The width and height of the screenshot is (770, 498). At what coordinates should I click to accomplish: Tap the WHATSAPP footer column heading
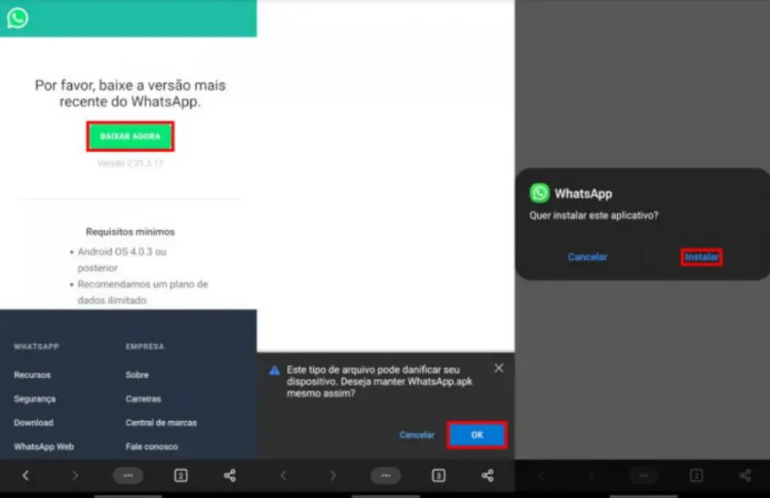(36, 347)
